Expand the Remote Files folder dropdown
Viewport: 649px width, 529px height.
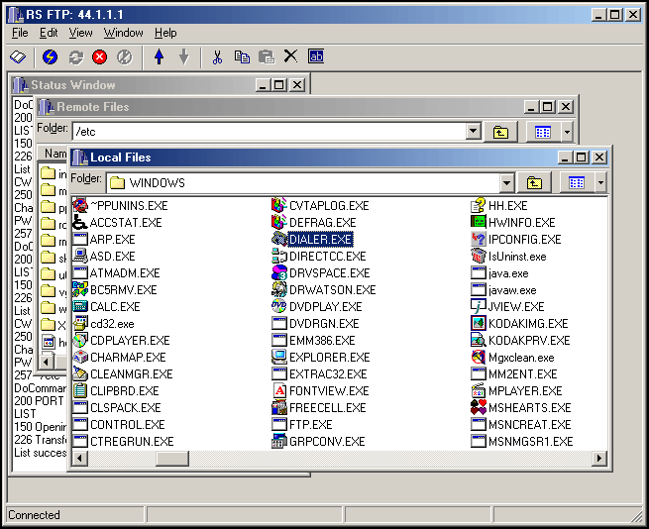(473, 132)
